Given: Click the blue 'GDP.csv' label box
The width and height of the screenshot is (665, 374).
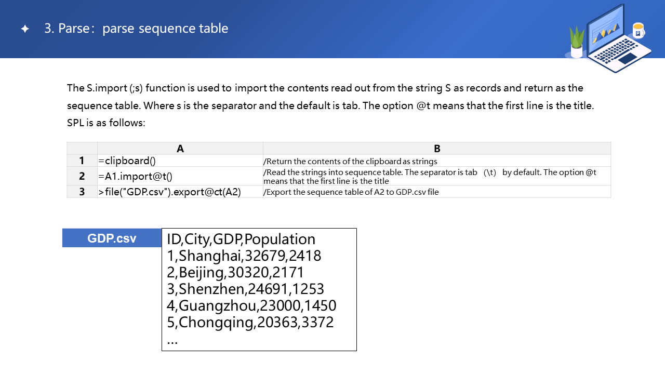Looking at the screenshot, I should coord(112,238).
